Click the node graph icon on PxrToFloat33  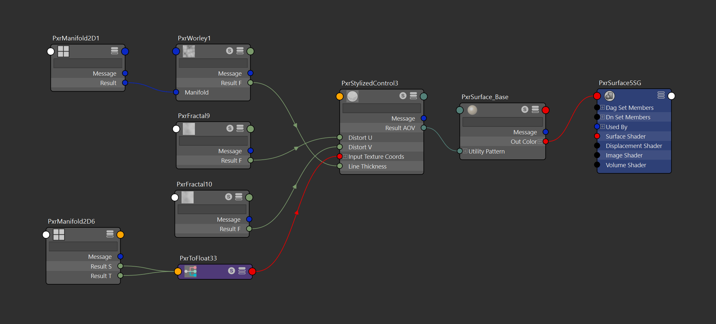tap(190, 271)
